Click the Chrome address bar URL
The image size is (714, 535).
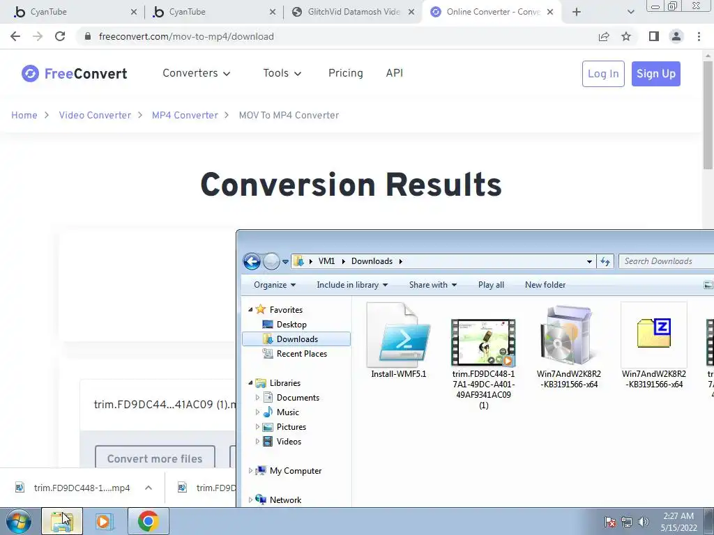(186, 36)
